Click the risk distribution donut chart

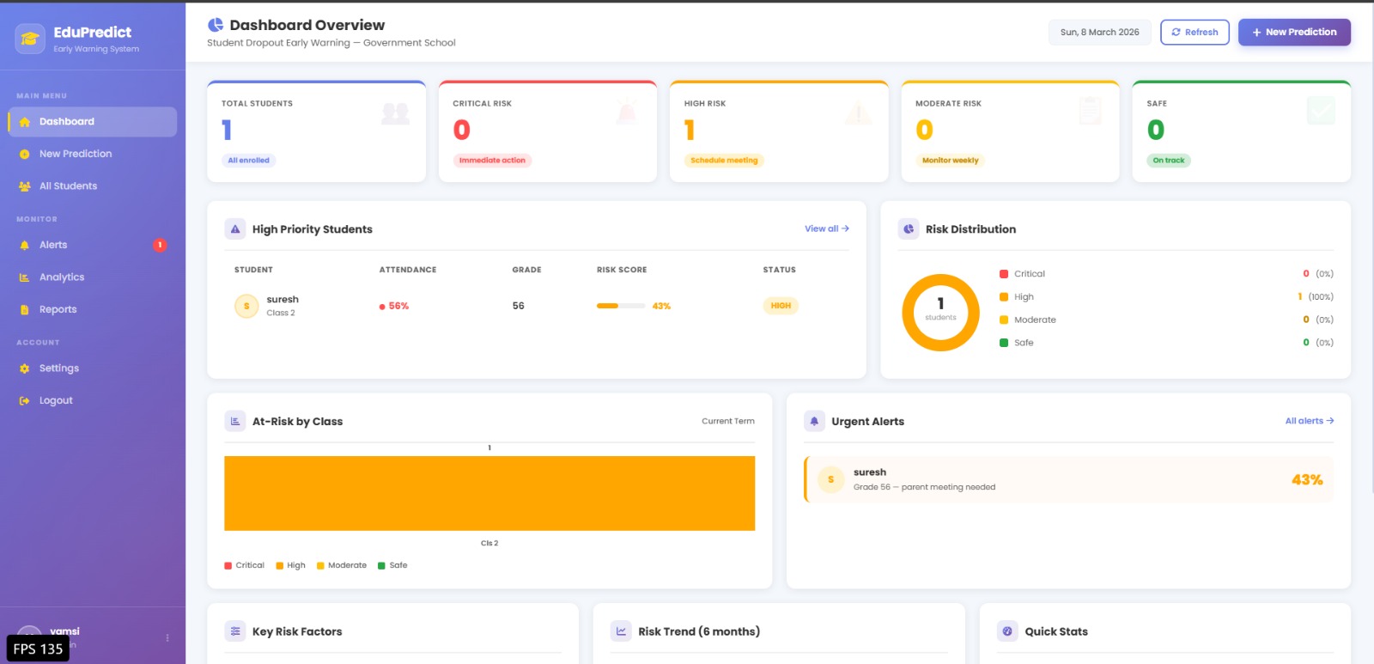(x=940, y=313)
